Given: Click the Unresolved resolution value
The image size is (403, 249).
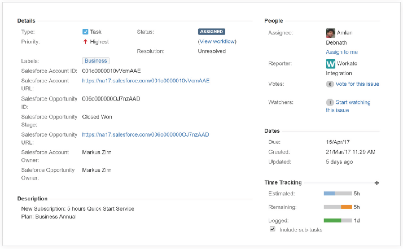Looking at the screenshot, I should (x=212, y=51).
